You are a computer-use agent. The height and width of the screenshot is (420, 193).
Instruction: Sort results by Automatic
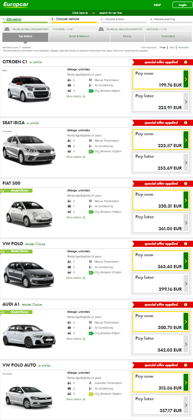[x=184, y=47]
